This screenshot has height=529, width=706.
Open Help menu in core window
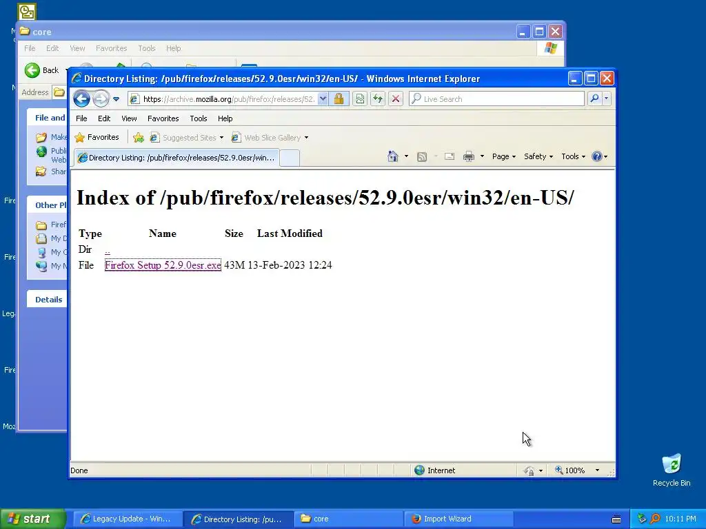click(173, 48)
